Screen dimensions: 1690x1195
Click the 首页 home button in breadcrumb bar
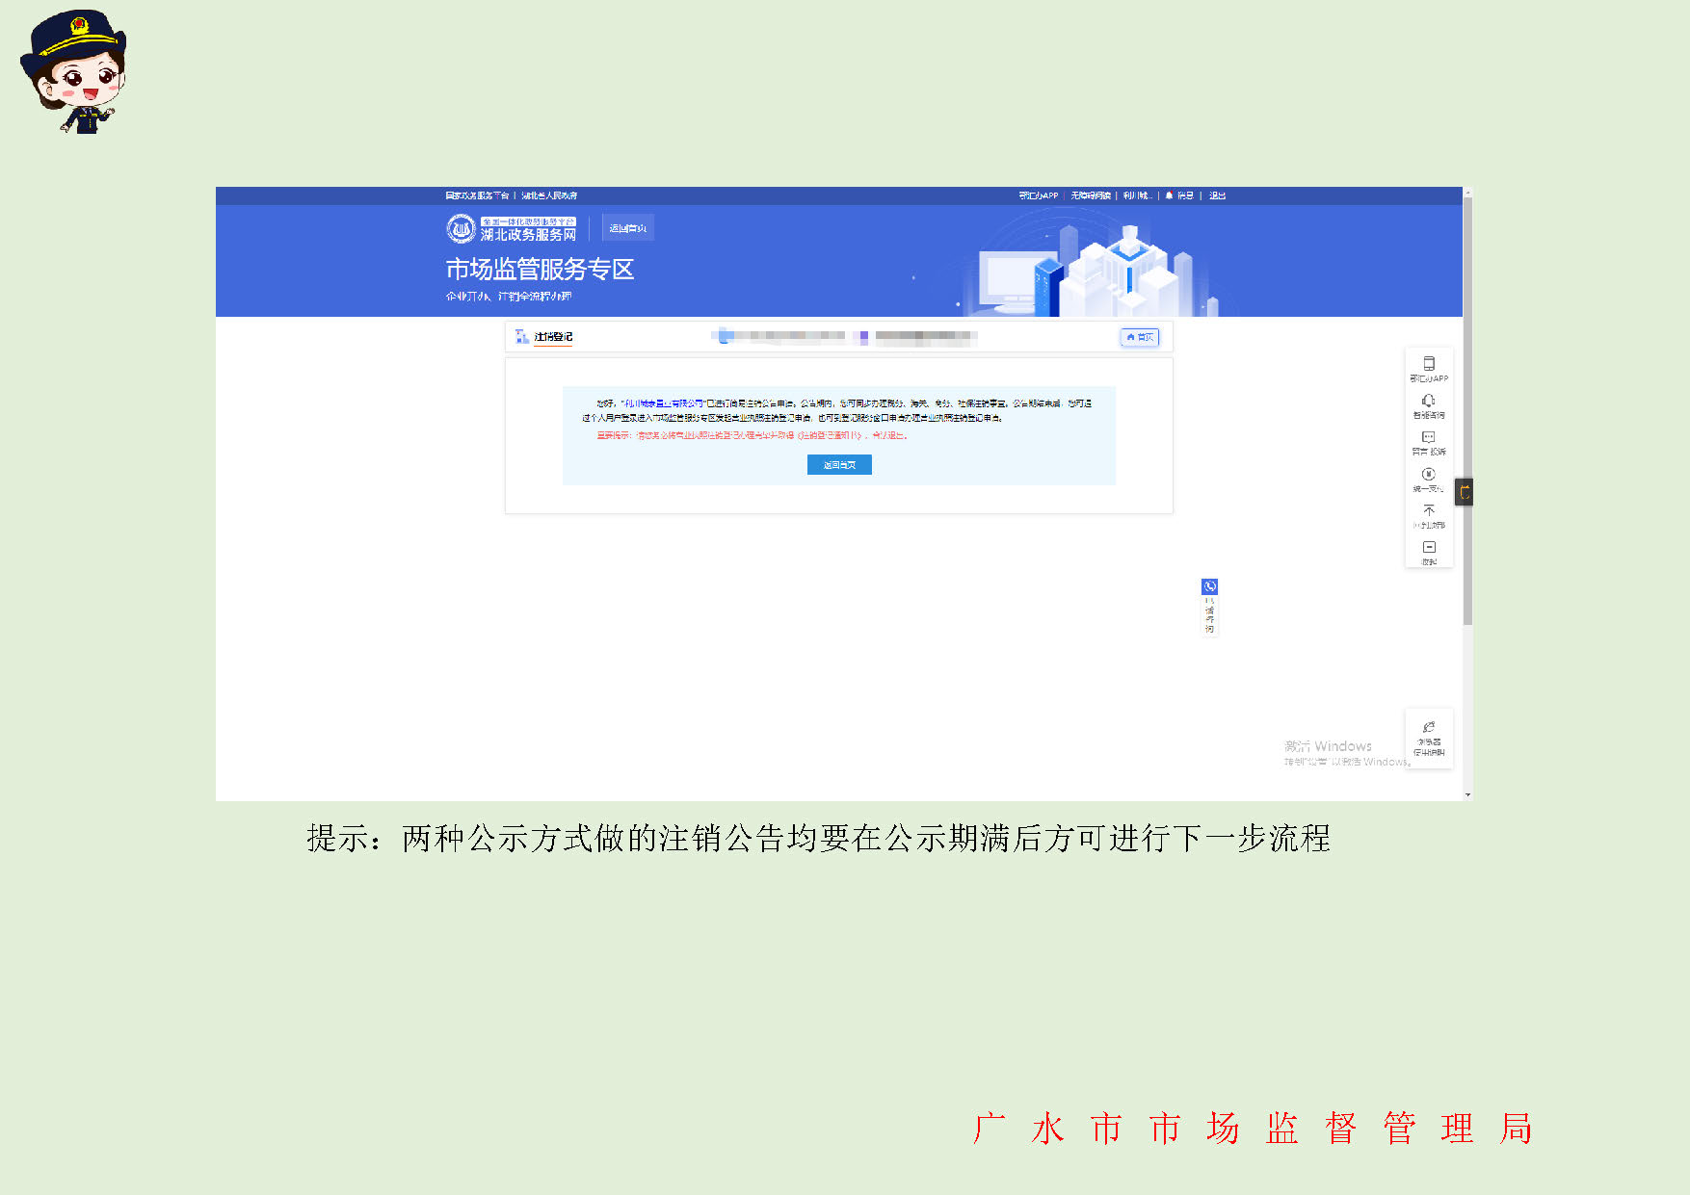(1140, 337)
